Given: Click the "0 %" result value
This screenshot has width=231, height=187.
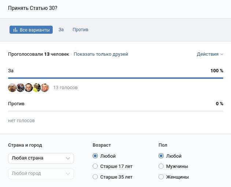Looking at the screenshot, I should pyautogui.click(x=220, y=104).
